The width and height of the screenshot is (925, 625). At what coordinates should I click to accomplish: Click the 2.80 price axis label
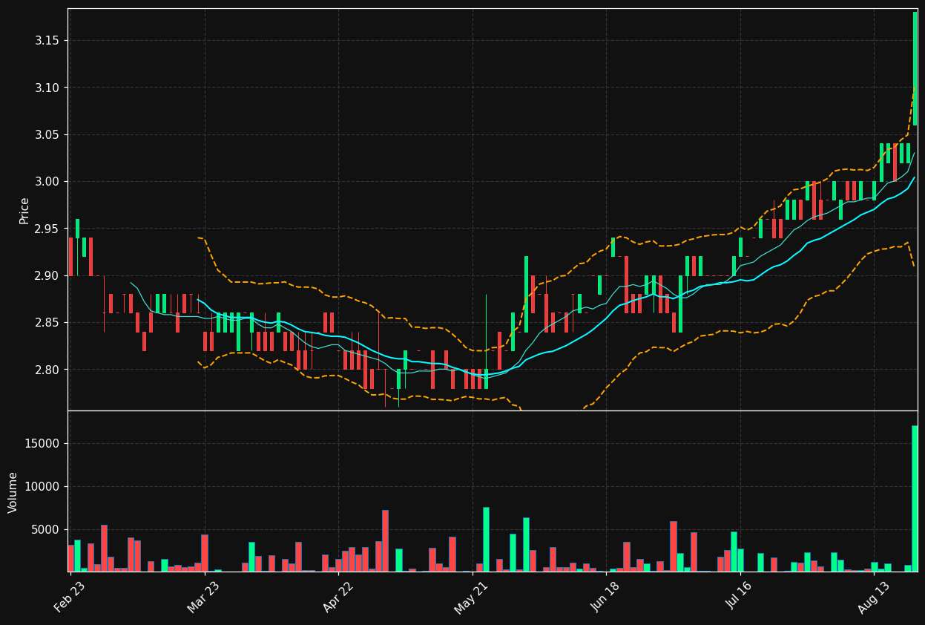[x=47, y=370]
